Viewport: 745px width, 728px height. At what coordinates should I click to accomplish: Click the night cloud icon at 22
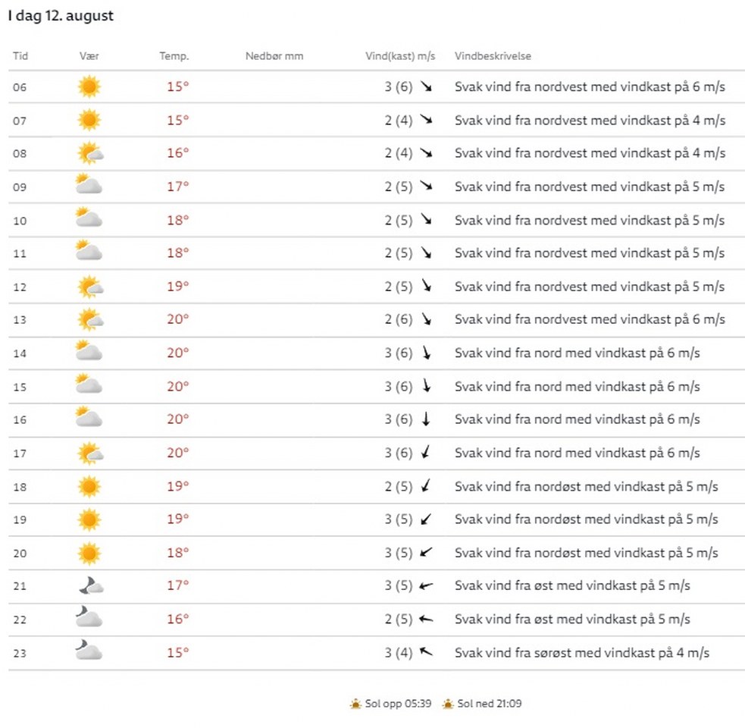(89, 619)
